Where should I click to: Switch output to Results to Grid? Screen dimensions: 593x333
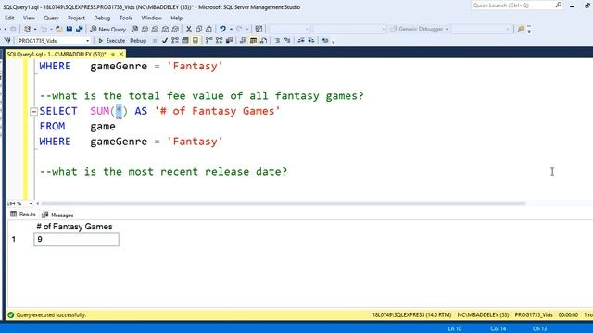pos(253,41)
